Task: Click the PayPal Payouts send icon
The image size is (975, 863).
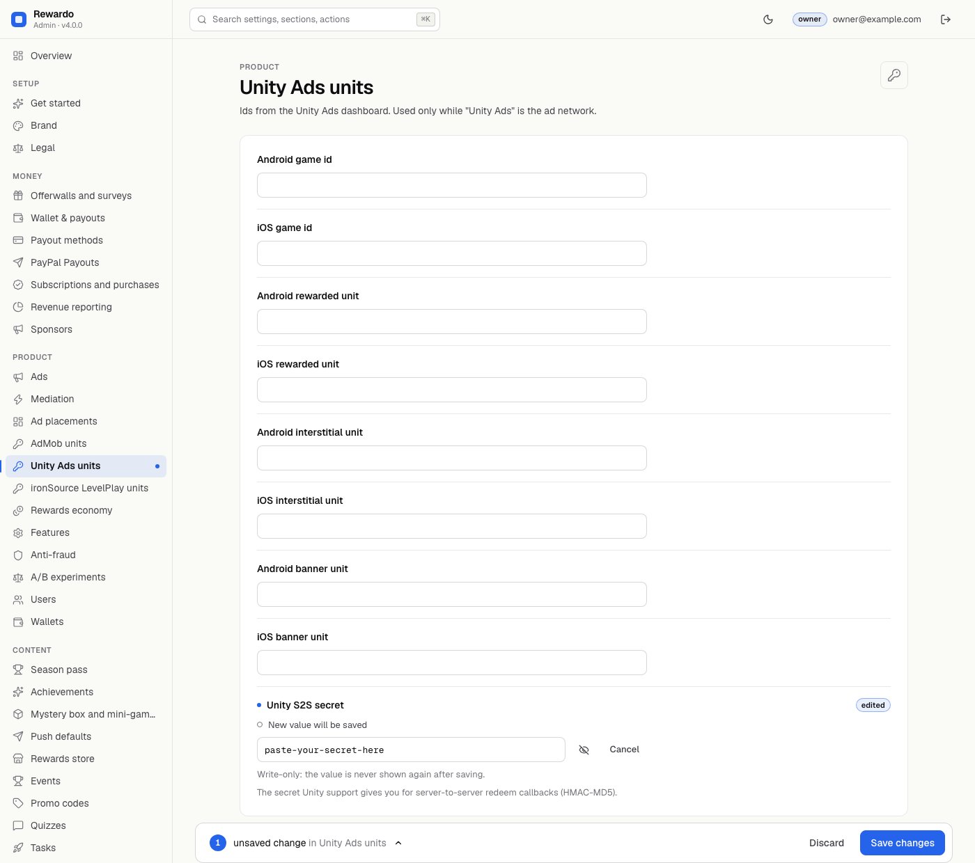Action: [x=18, y=262]
